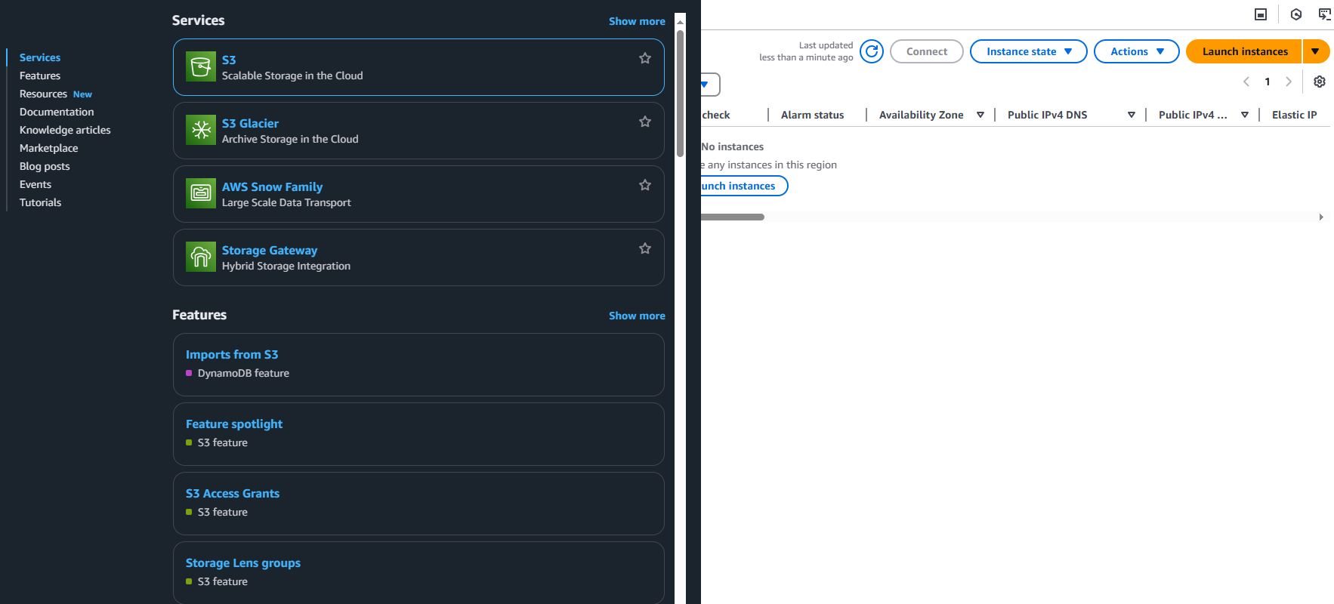Screen dimensions: 1334x604
Task: Expand Launch instances split arrow
Action: [x=1316, y=51]
